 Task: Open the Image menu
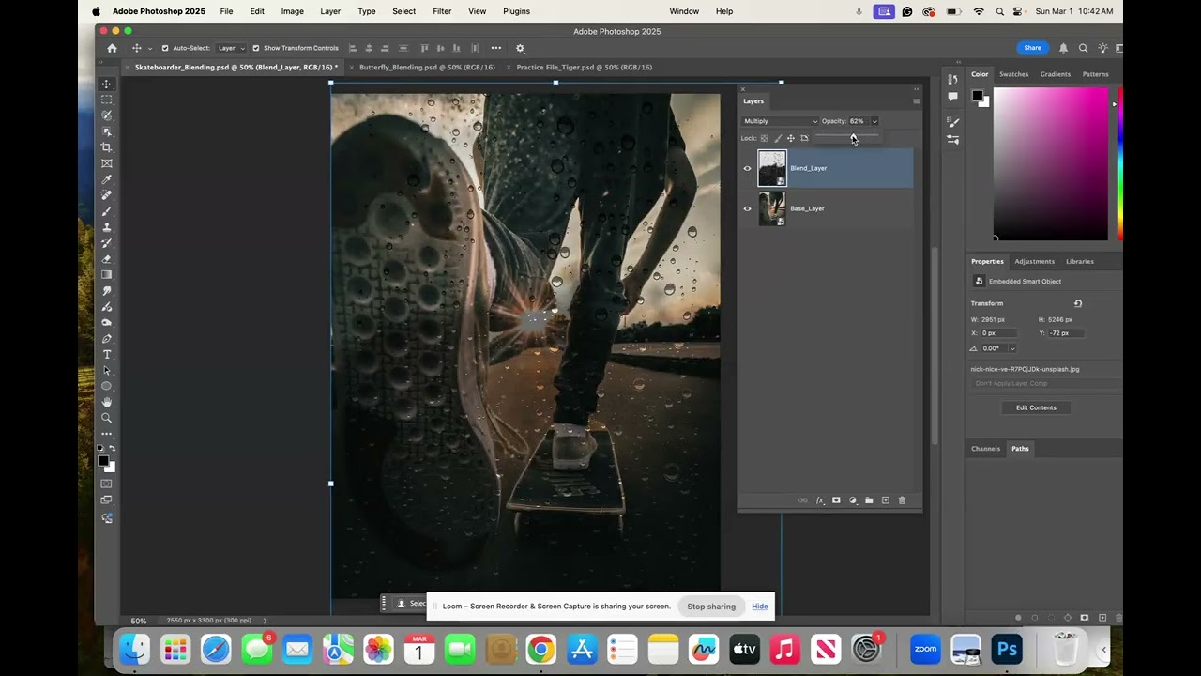[x=293, y=11]
